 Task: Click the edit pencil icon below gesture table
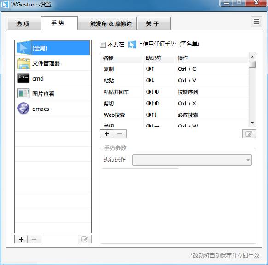(x=249, y=134)
